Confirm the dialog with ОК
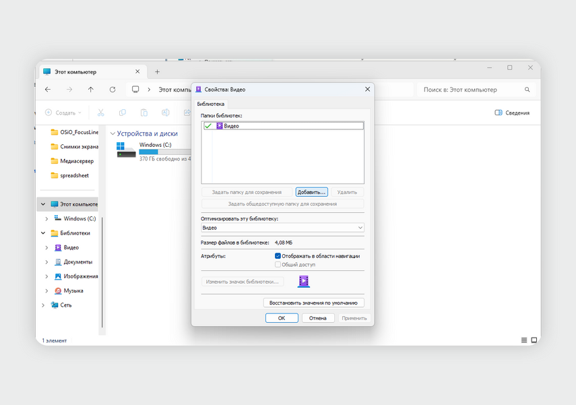The image size is (576, 405). 282,318
